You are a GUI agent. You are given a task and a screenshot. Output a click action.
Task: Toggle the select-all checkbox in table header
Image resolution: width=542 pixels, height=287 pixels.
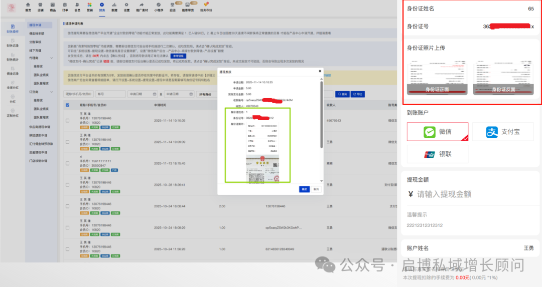click(x=68, y=105)
